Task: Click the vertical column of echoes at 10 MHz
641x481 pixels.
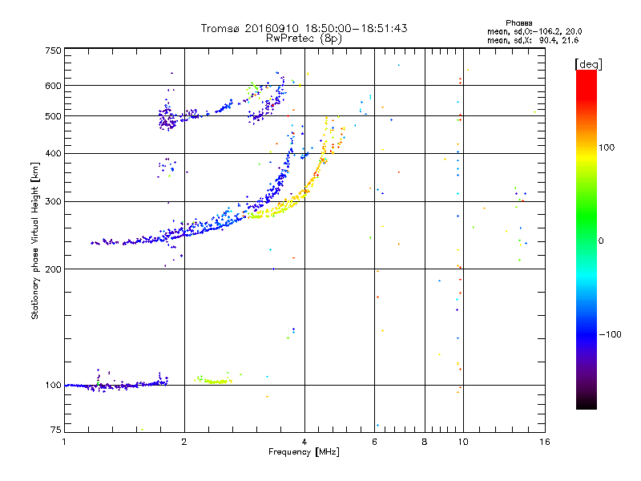Action: point(458,233)
